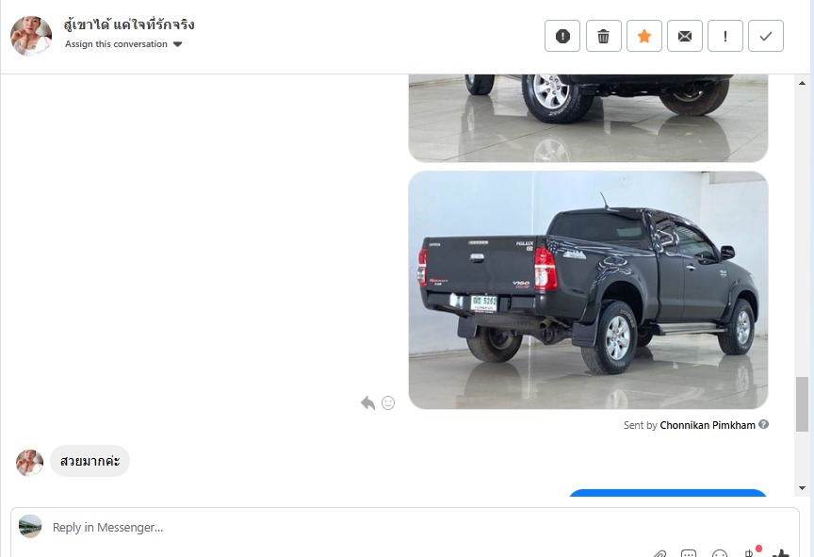Flag conversation as priority with exclamation mark
This screenshot has width=814, height=557.
click(725, 36)
